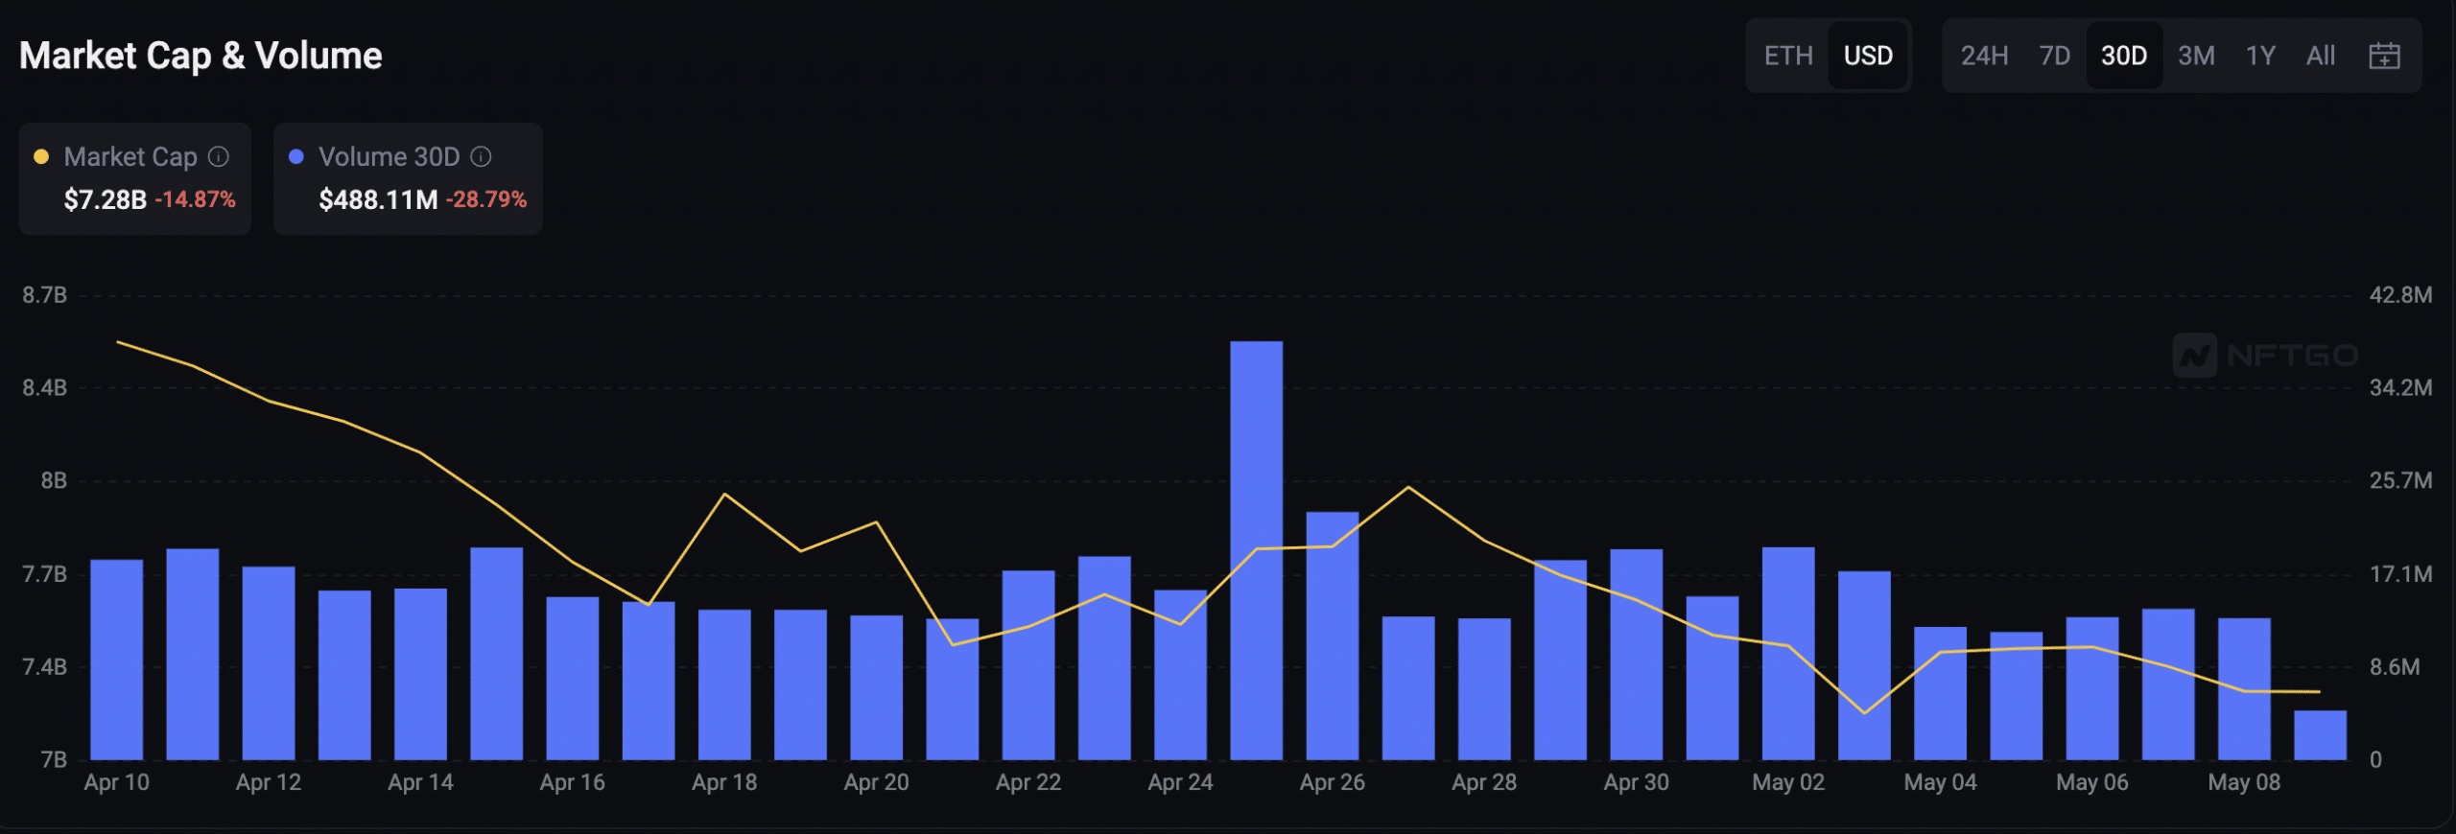Image resolution: width=2456 pixels, height=834 pixels.
Task: Click the 17.1M right axis label
Action: click(x=2400, y=574)
